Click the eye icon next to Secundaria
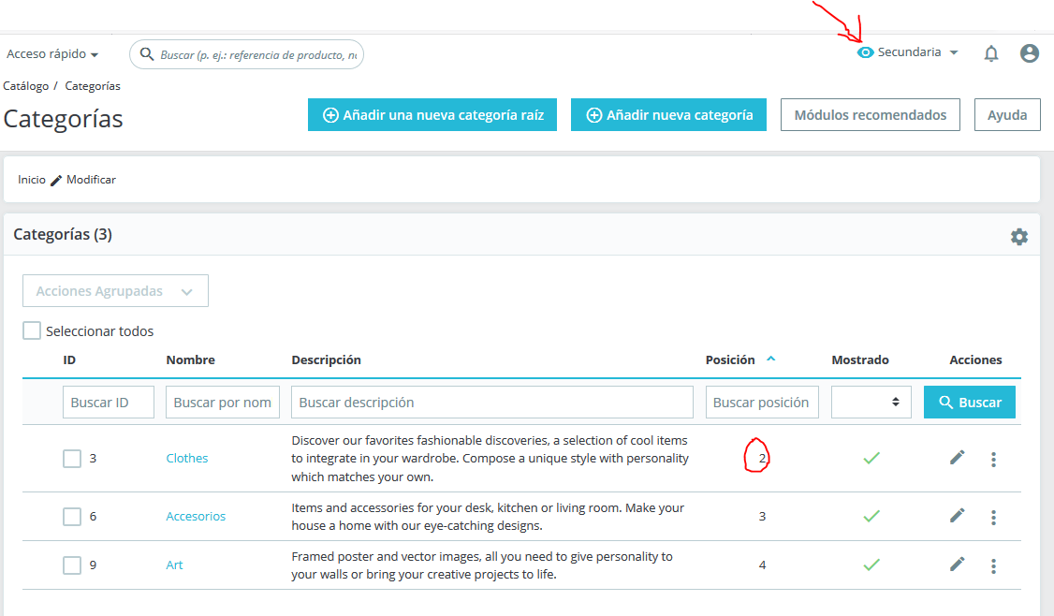 point(865,52)
